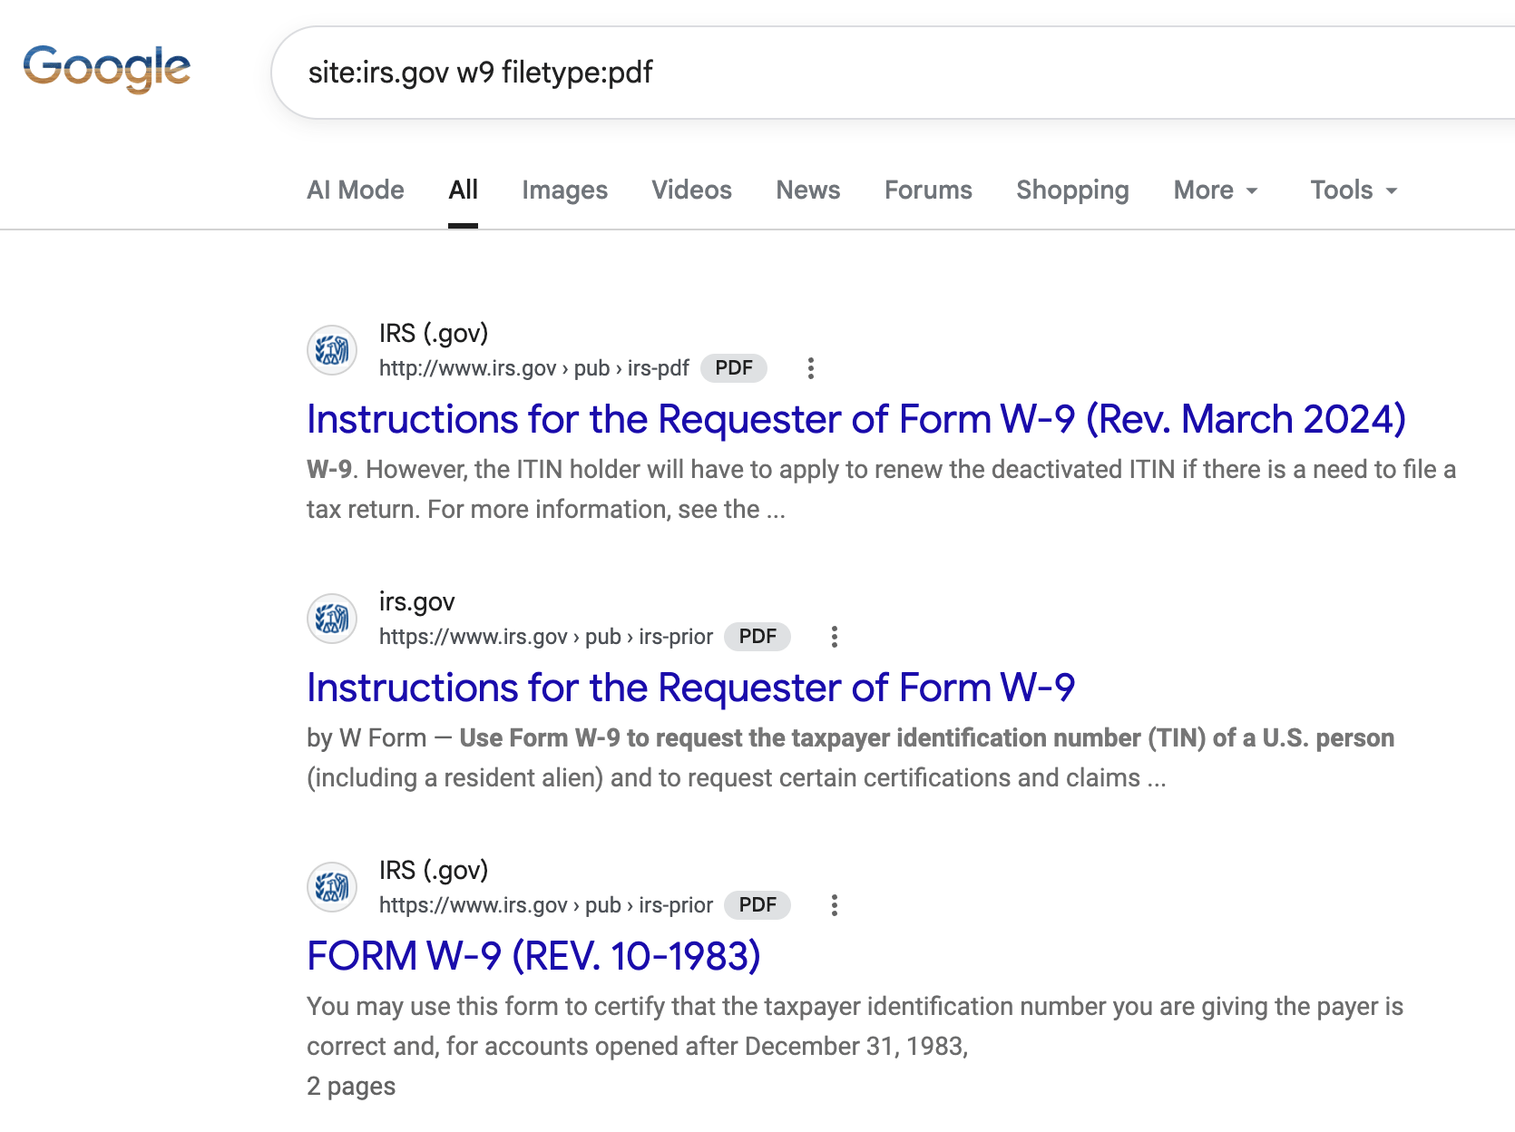Image resolution: width=1515 pixels, height=1132 pixels.
Task: Click the PDF badge on the irs.gov result
Action: pyautogui.click(x=757, y=637)
